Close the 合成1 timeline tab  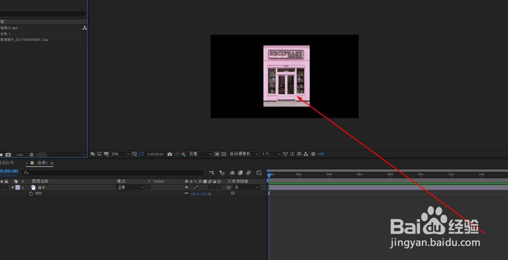tap(27, 163)
